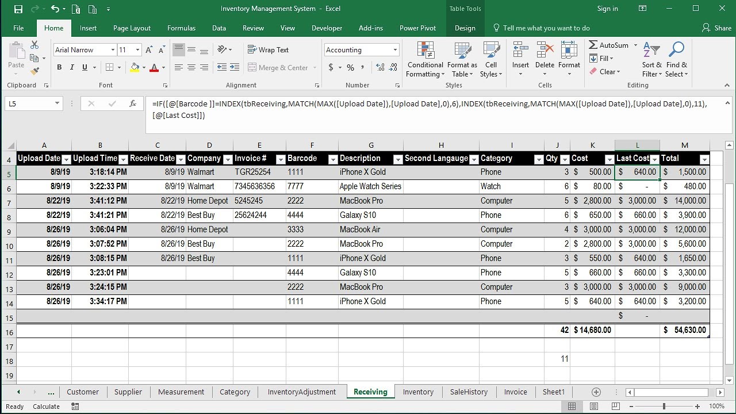Cut selection with the scissors icon
The height and width of the screenshot is (414, 736).
34,45
